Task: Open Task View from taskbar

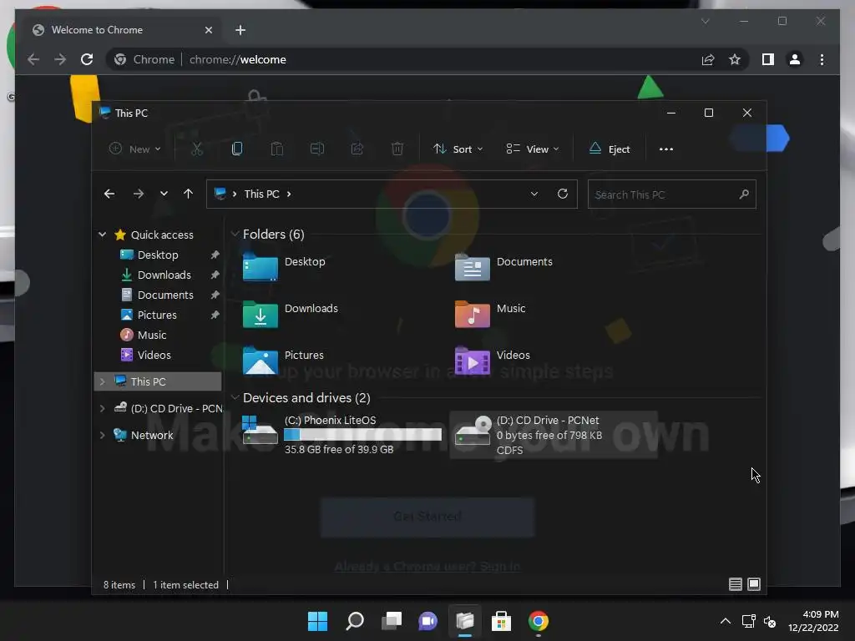Action: point(391,621)
